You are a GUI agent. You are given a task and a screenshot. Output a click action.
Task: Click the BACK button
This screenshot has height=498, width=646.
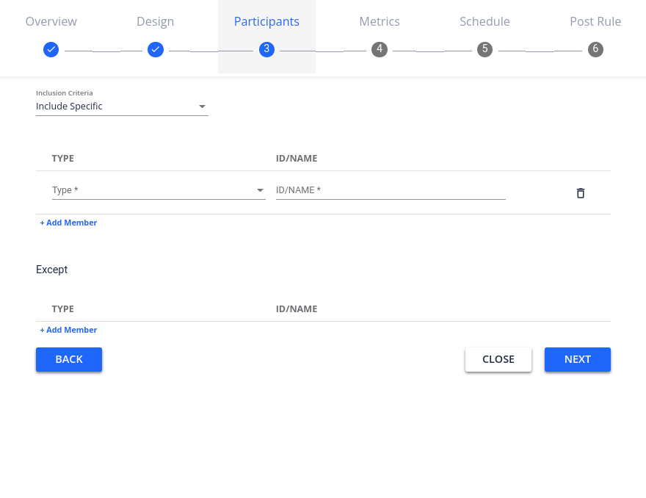pos(69,359)
